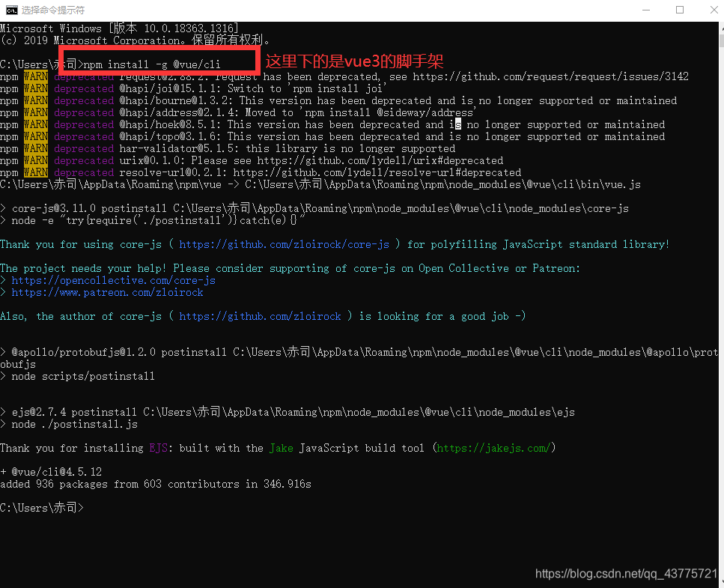Image resolution: width=724 pixels, height=588 pixels.
Task: Click the www.patreon.com/zloirock URL
Action: 107,292
